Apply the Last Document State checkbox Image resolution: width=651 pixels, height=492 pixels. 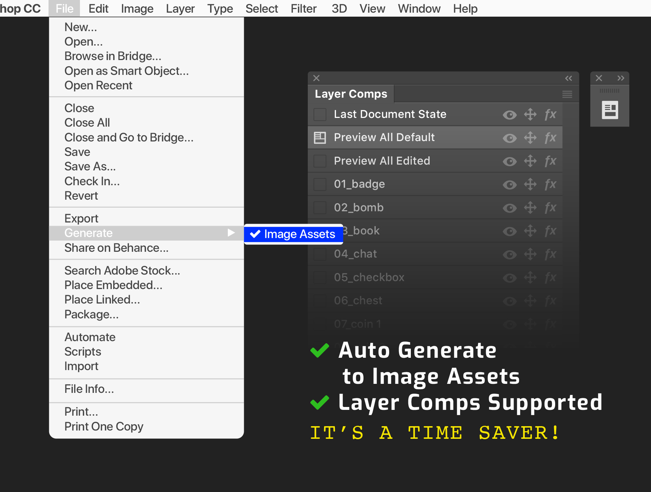[x=320, y=114]
